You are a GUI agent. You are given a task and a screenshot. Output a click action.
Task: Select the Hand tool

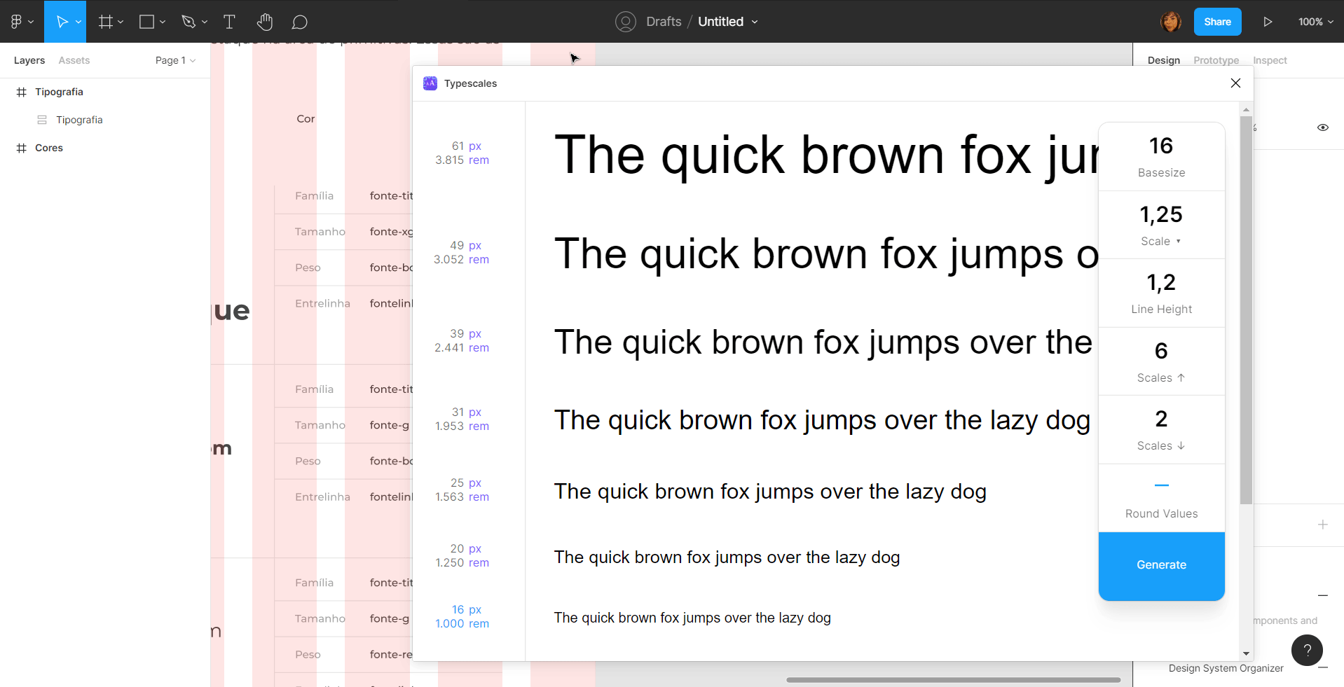264,22
